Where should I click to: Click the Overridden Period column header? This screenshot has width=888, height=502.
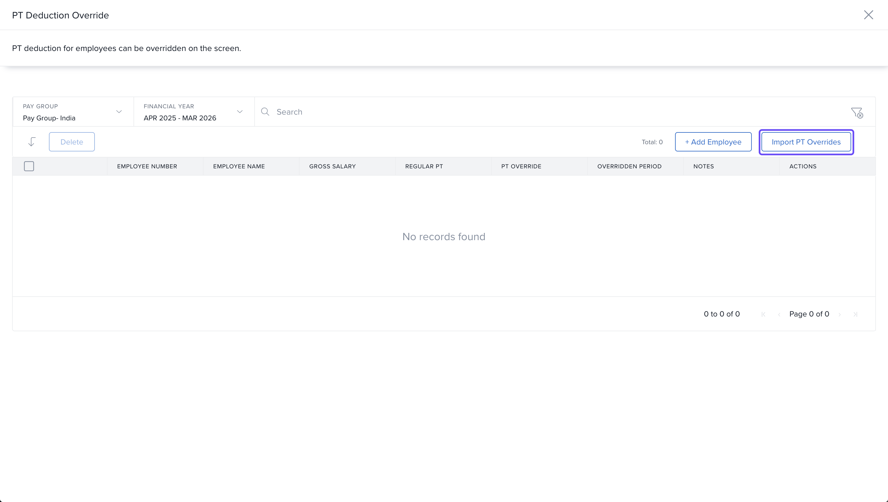(x=629, y=166)
